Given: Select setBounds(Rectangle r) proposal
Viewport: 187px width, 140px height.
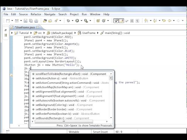Looking at the screenshot, I should pyautogui.click(x=70, y=118).
